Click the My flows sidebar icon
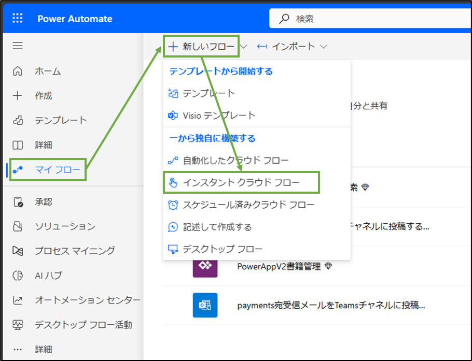This screenshot has height=361, width=472. 18,170
